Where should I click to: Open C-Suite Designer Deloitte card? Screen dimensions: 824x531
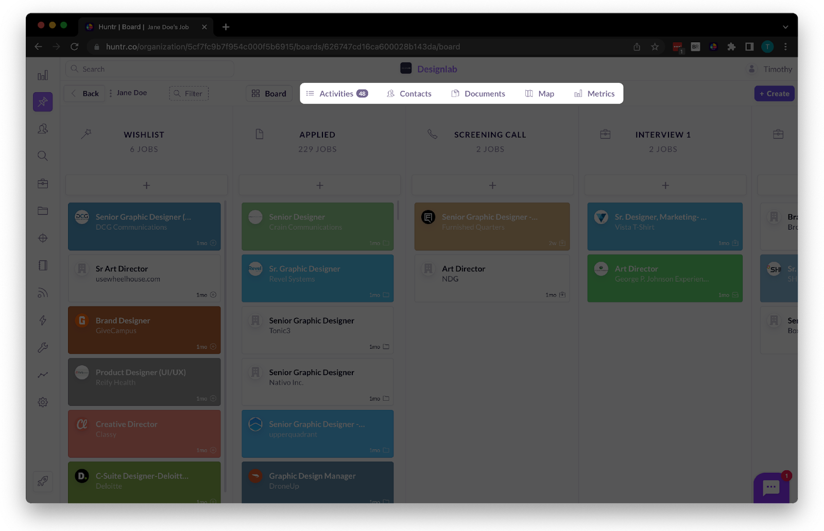click(x=144, y=483)
